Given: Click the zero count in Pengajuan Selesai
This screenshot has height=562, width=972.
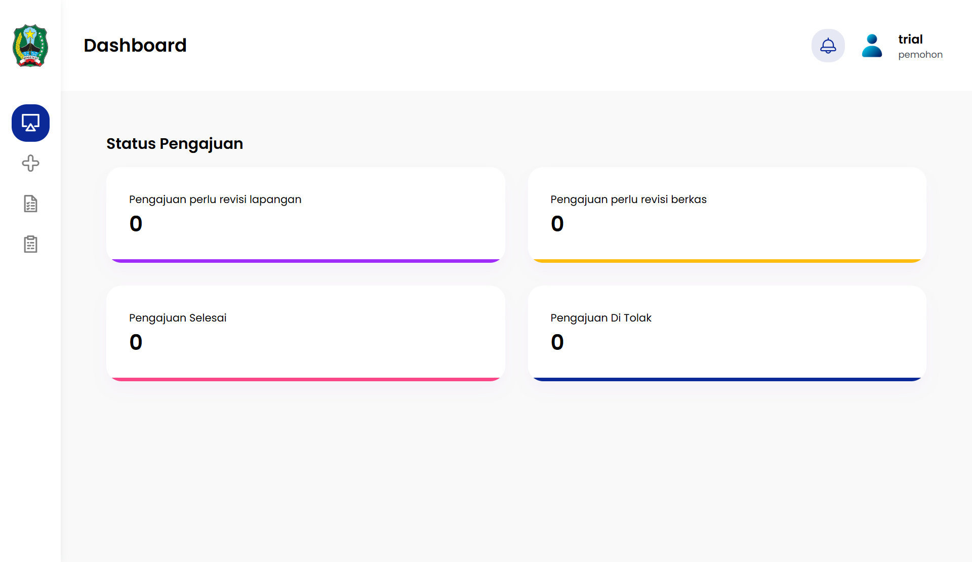Looking at the screenshot, I should click(x=136, y=342).
